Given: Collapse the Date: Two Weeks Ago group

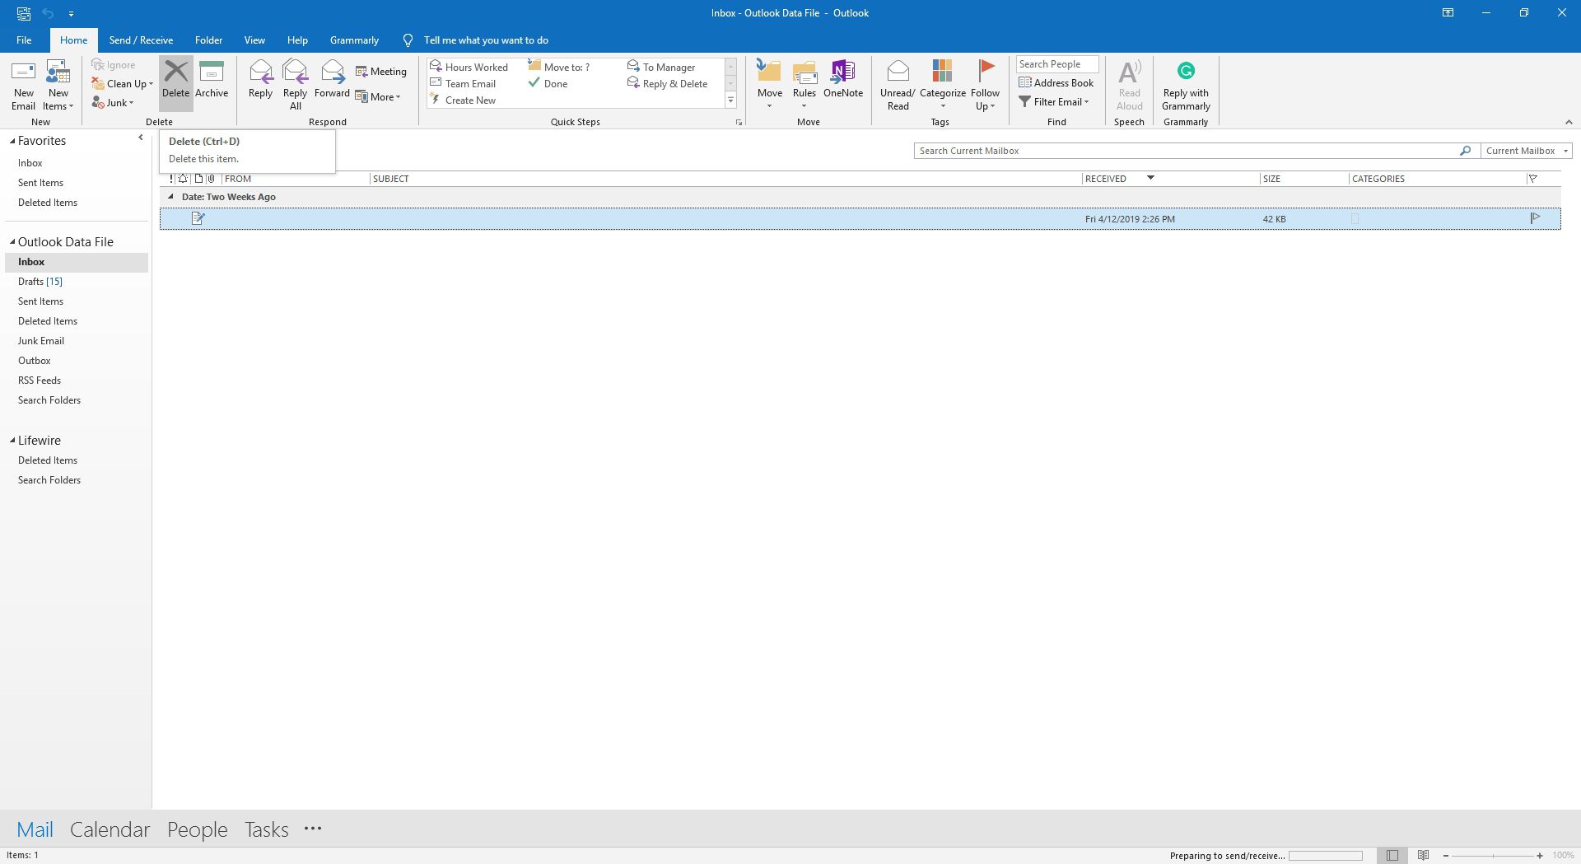Looking at the screenshot, I should pyautogui.click(x=170, y=197).
